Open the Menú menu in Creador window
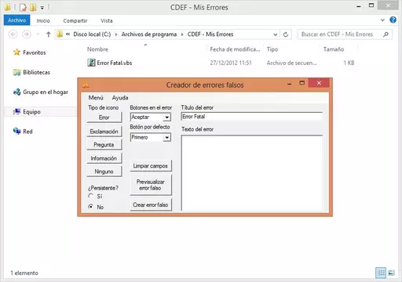 tap(96, 98)
